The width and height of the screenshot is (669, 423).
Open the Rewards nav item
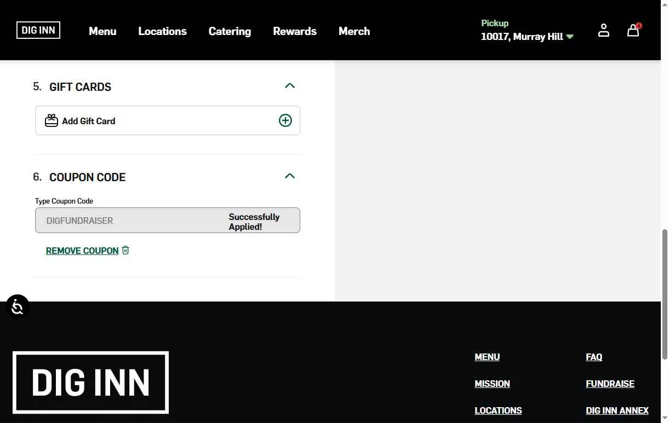click(x=295, y=31)
